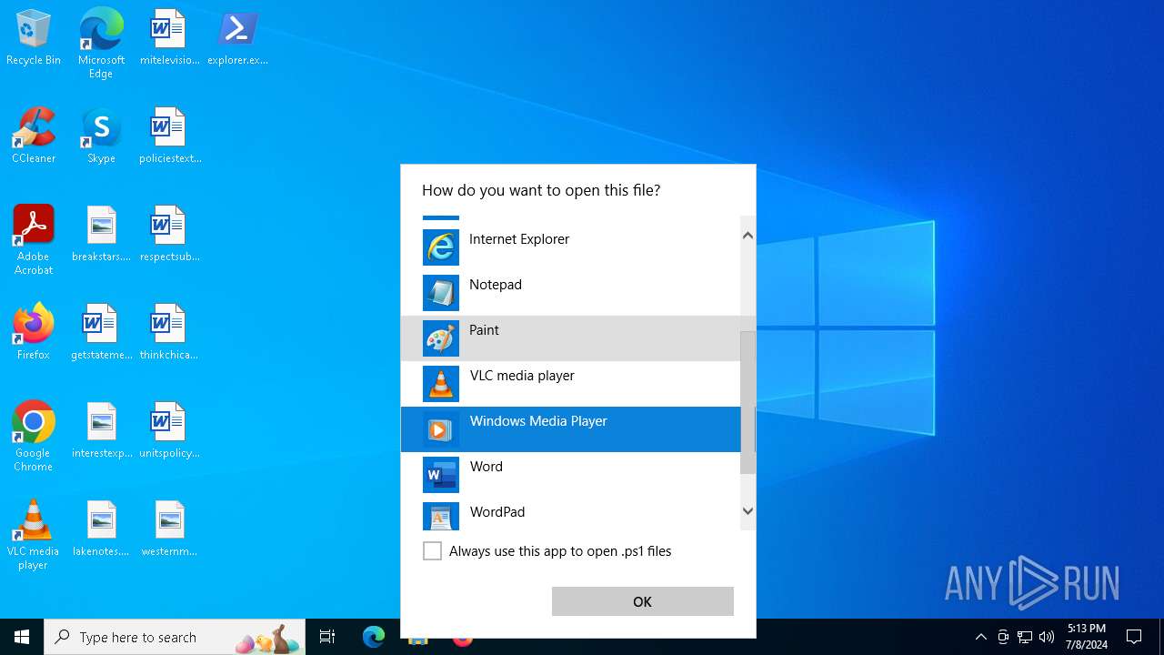1164x655 pixels.
Task: Choose Internet Explorer in the app list
Action: [570, 247]
